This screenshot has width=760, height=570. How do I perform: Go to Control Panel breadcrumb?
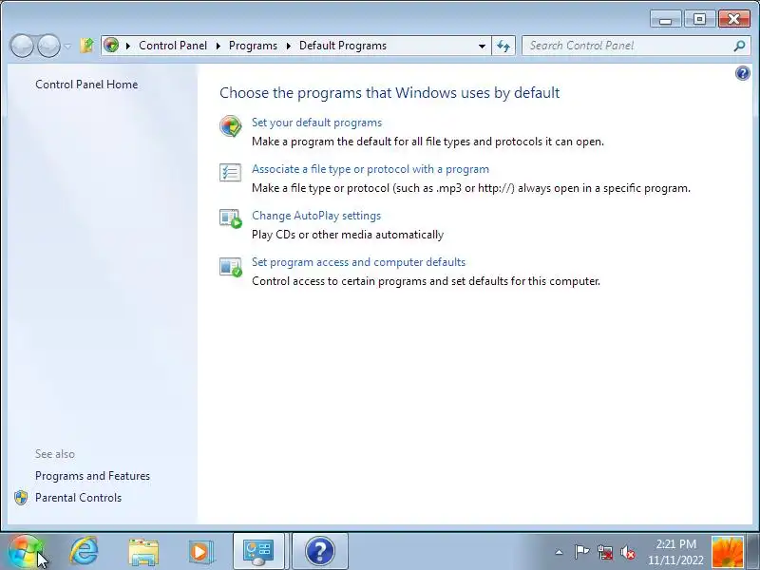tap(173, 46)
